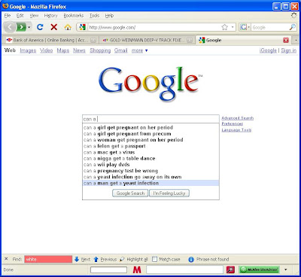Screen dimensions: 301x277
Task: Close the active Google tab
Action: tap(286, 40)
